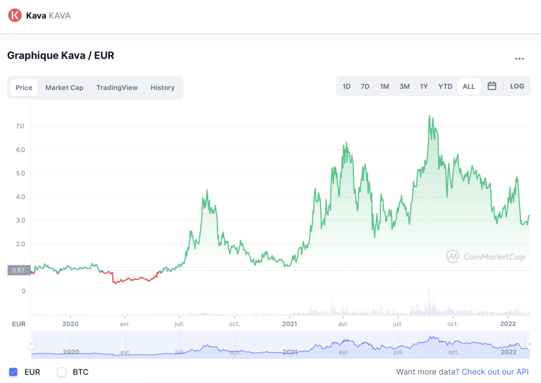
Task: Select the 3M chart interval
Action: [404, 86]
